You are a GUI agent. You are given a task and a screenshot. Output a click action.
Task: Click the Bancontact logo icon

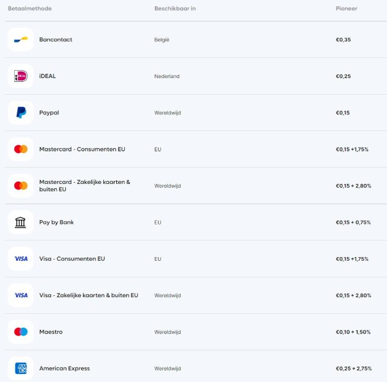pyautogui.click(x=20, y=39)
